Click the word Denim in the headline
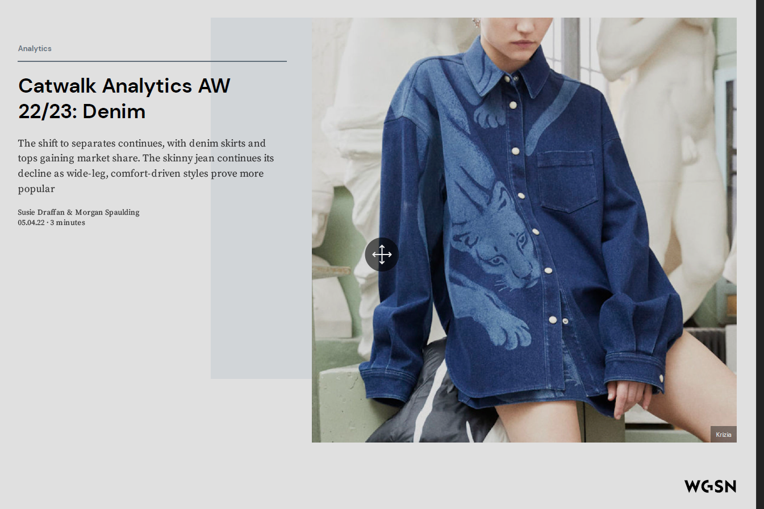The image size is (764, 509). (114, 111)
